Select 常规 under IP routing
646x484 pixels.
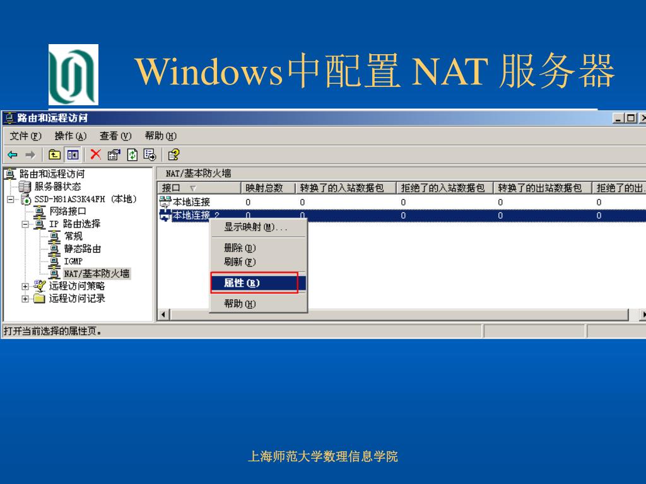(x=73, y=236)
